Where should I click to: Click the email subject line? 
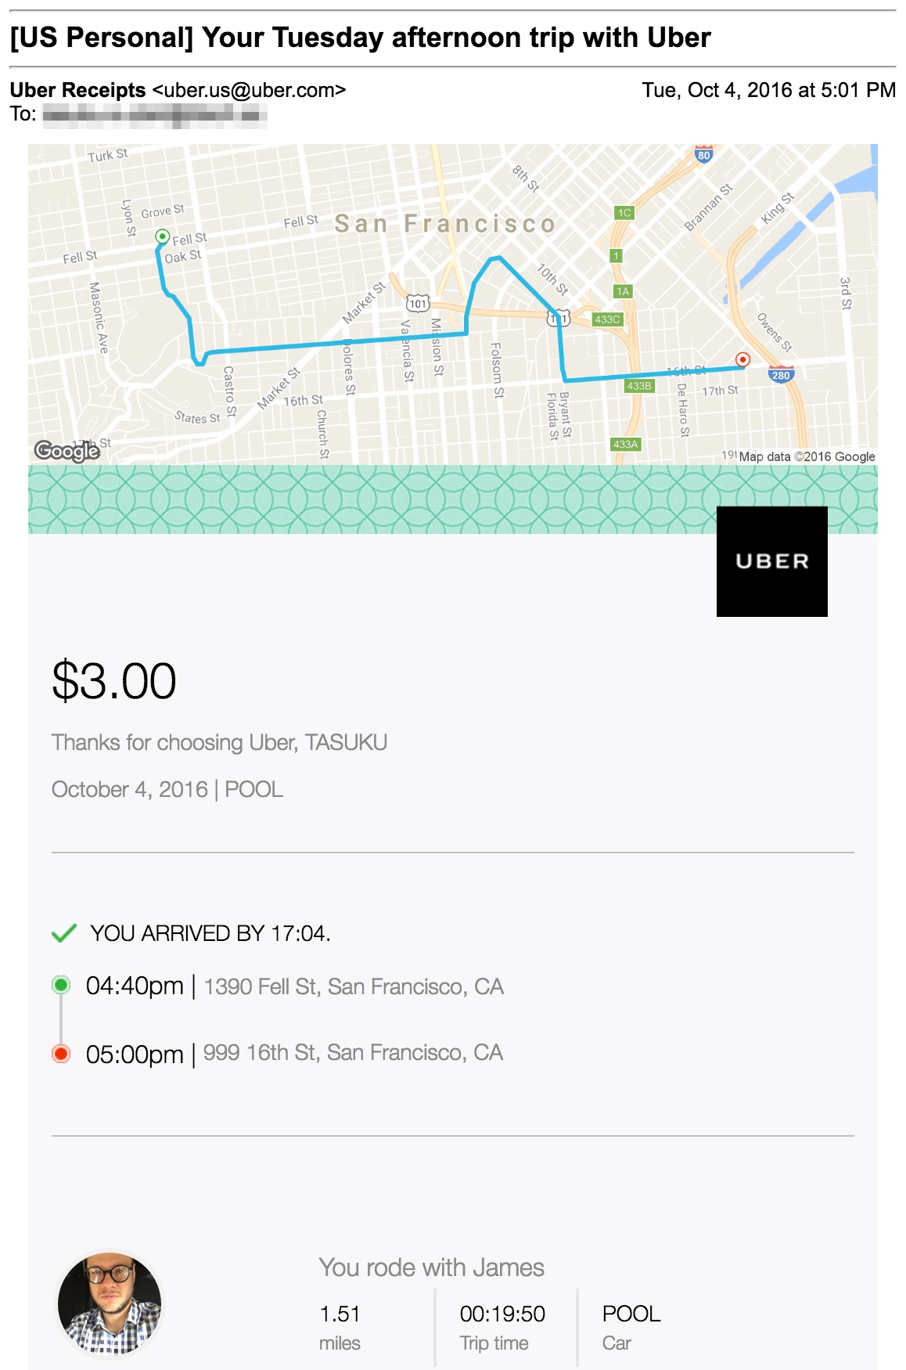pyautogui.click(x=360, y=38)
